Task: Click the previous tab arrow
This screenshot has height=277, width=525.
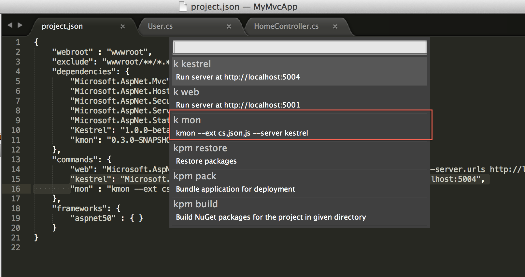Action: click(x=10, y=25)
